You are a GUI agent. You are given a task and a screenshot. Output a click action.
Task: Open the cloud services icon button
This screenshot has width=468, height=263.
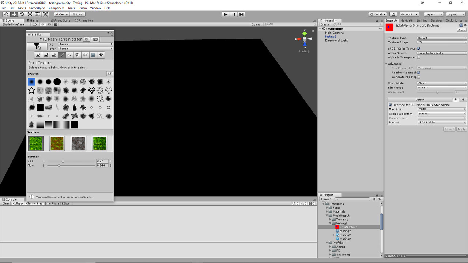click(393, 14)
